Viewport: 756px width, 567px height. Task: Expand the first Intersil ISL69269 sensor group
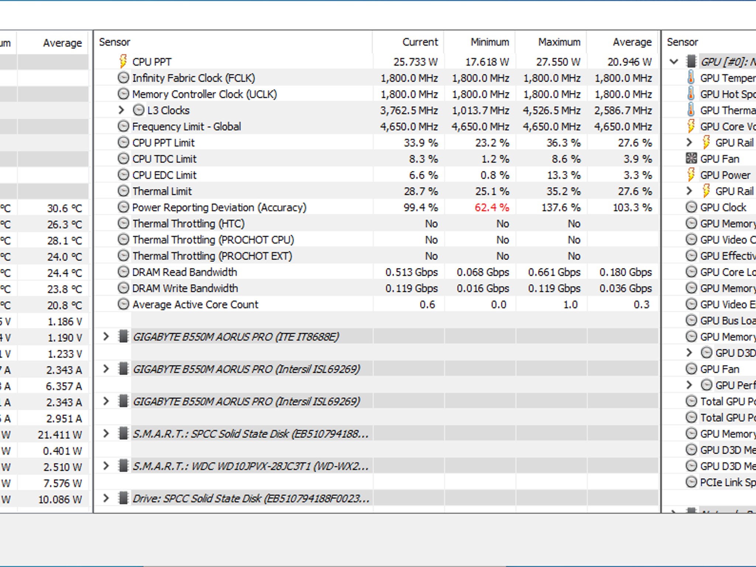tap(106, 369)
